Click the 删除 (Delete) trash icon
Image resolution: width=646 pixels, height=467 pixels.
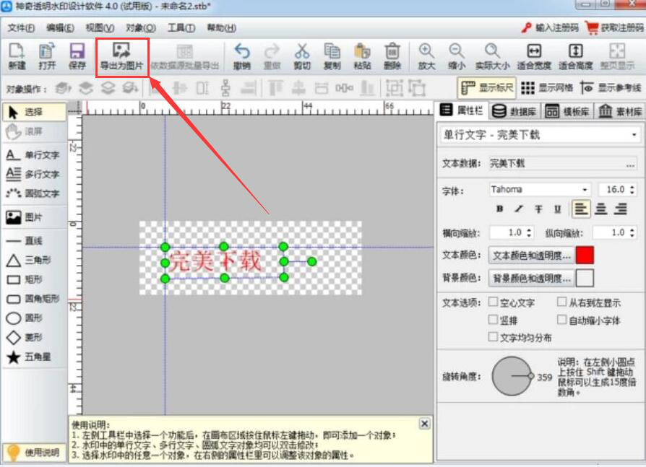(392, 56)
